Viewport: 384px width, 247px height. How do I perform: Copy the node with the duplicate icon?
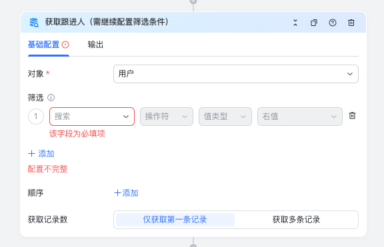click(314, 23)
